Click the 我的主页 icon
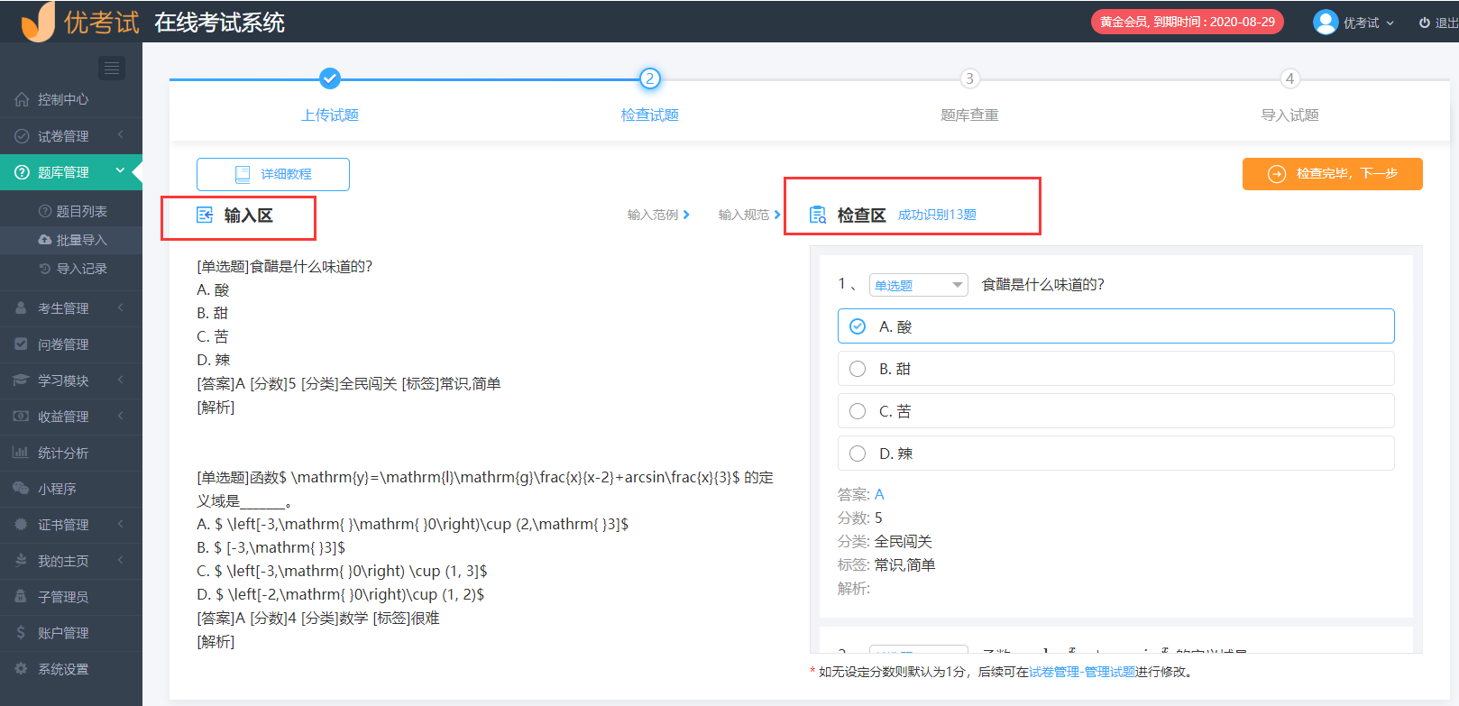This screenshot has width=1459, height=706. tap(21, 561)
